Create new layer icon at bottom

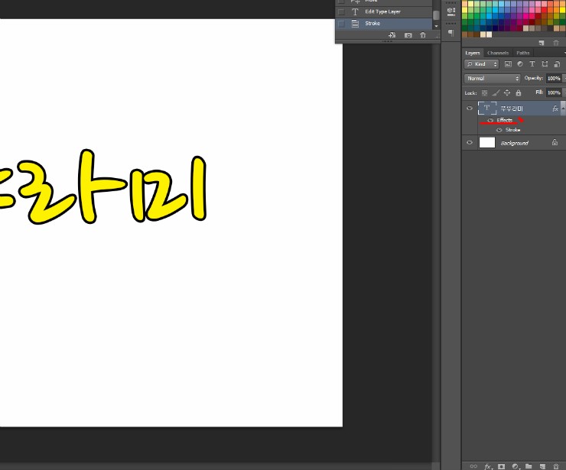(542, 466)
